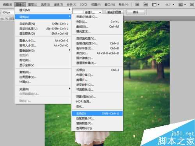Screen dimensions: 195x146
Task: Expand the 图像旋转(G) submenu
Action: tap(43, 51)
